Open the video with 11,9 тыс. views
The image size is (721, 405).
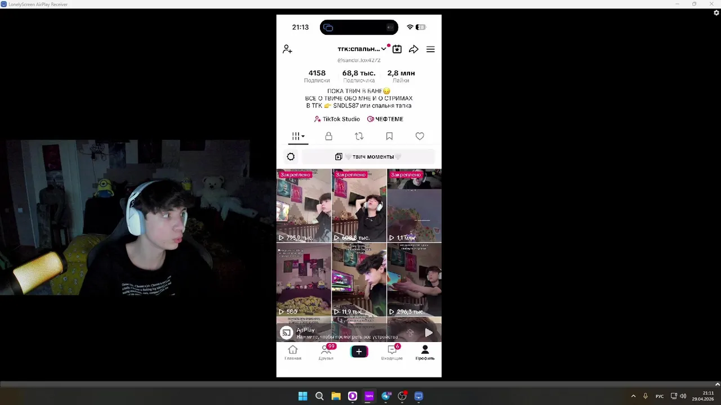click(x=359, y=280)
